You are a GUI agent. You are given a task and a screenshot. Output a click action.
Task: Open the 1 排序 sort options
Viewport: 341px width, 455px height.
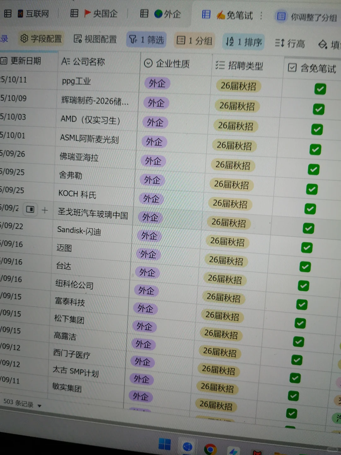click(x=243, y=41)
